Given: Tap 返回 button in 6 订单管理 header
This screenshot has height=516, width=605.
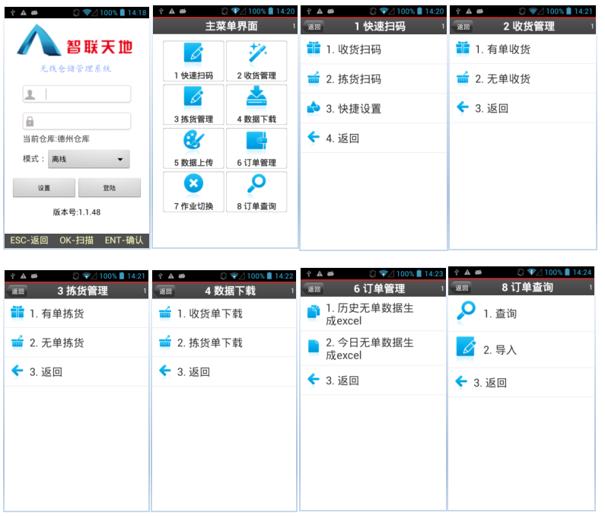Looking at the screenshot, I should tap(314, 289).
